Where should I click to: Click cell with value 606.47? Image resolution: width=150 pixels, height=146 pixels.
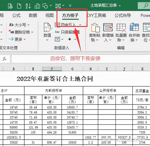52,142
